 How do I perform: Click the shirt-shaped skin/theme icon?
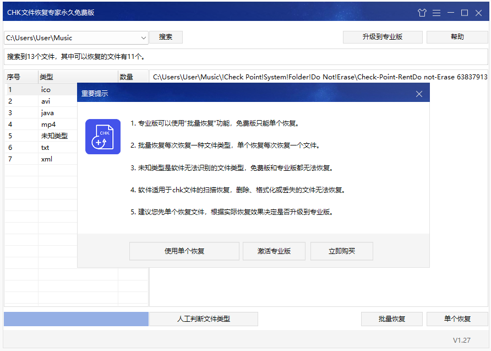(422, 12)
